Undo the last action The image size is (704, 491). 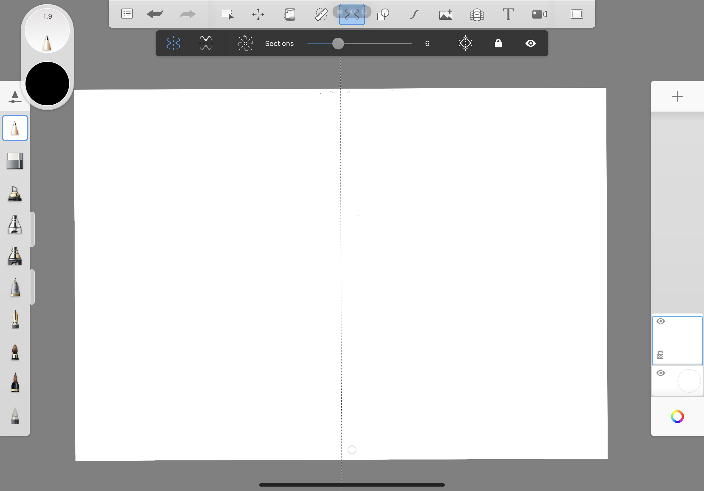point(155,14)
